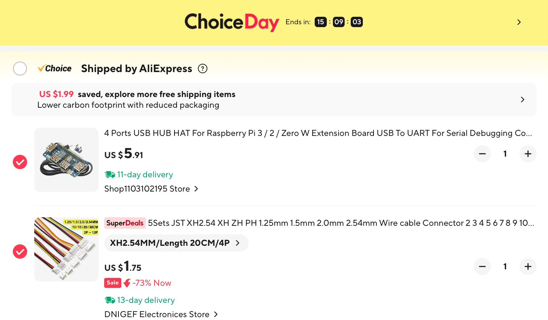The height and width of the screenshot is (320, 548).
Task: Decrease quantity of JST wire connector item
Action: (x=482, y=266)
